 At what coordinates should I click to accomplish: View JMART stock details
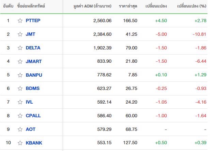[x=34, y=61]
